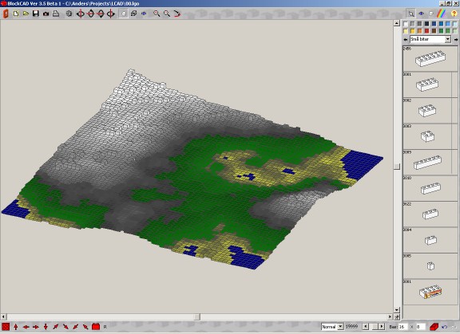The image size is (460, 334).
Task: Pick the dark green color swatch
Action: coord(441,31)
